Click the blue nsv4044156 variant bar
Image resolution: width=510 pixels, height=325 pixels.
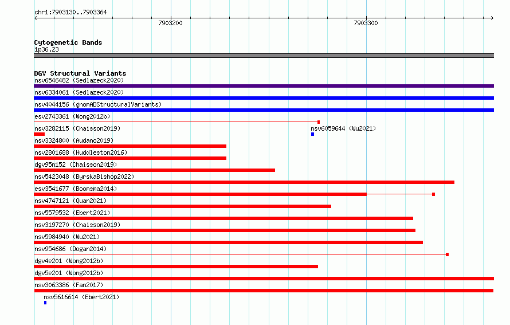tap(264, 110)
